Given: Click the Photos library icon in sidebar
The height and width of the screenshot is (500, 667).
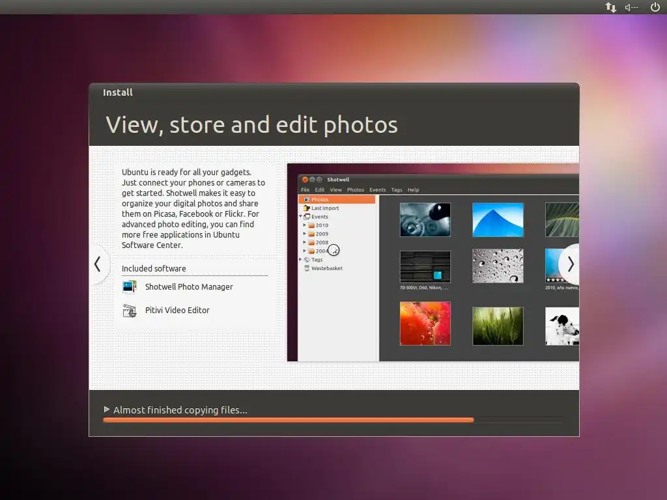Looking at the screenshot, I should (307, 199).
